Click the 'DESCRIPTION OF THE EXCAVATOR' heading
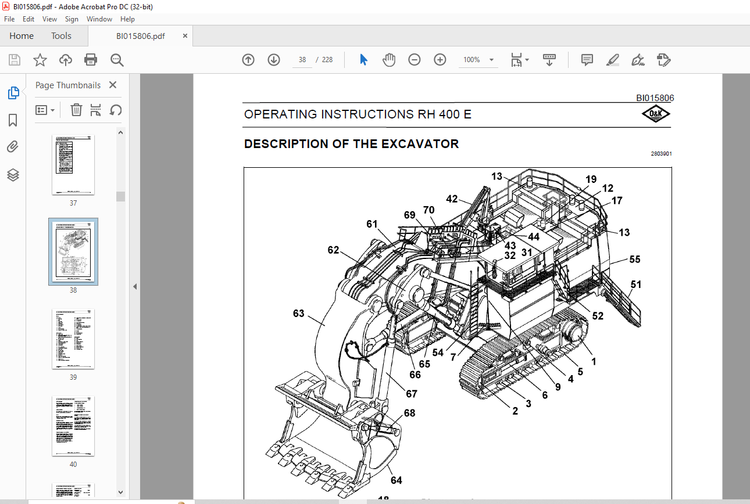 351,144
